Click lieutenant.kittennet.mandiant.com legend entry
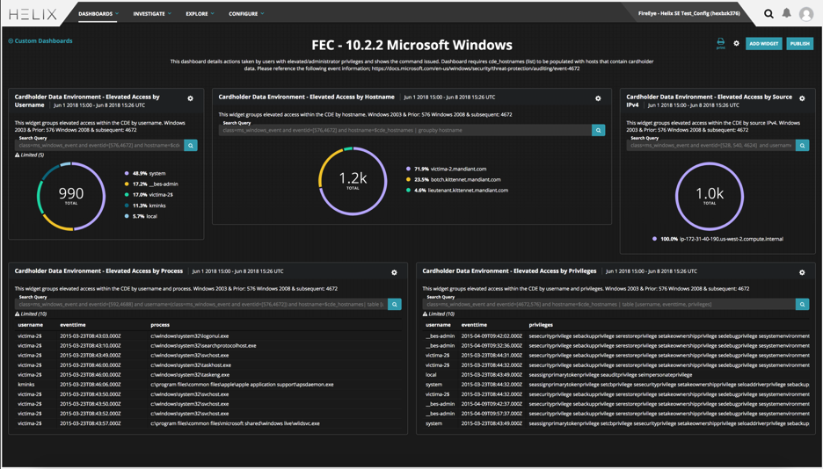 pos(457,191)
